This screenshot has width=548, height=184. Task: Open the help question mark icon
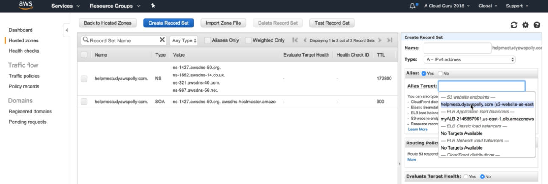click(x=537, y=25)
